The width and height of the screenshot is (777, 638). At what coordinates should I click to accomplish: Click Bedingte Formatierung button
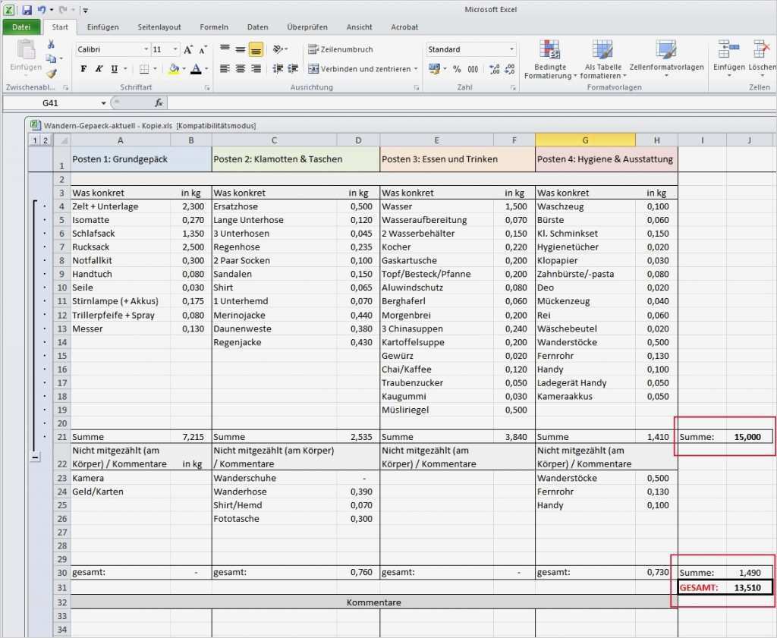click(x=550, y=59)
